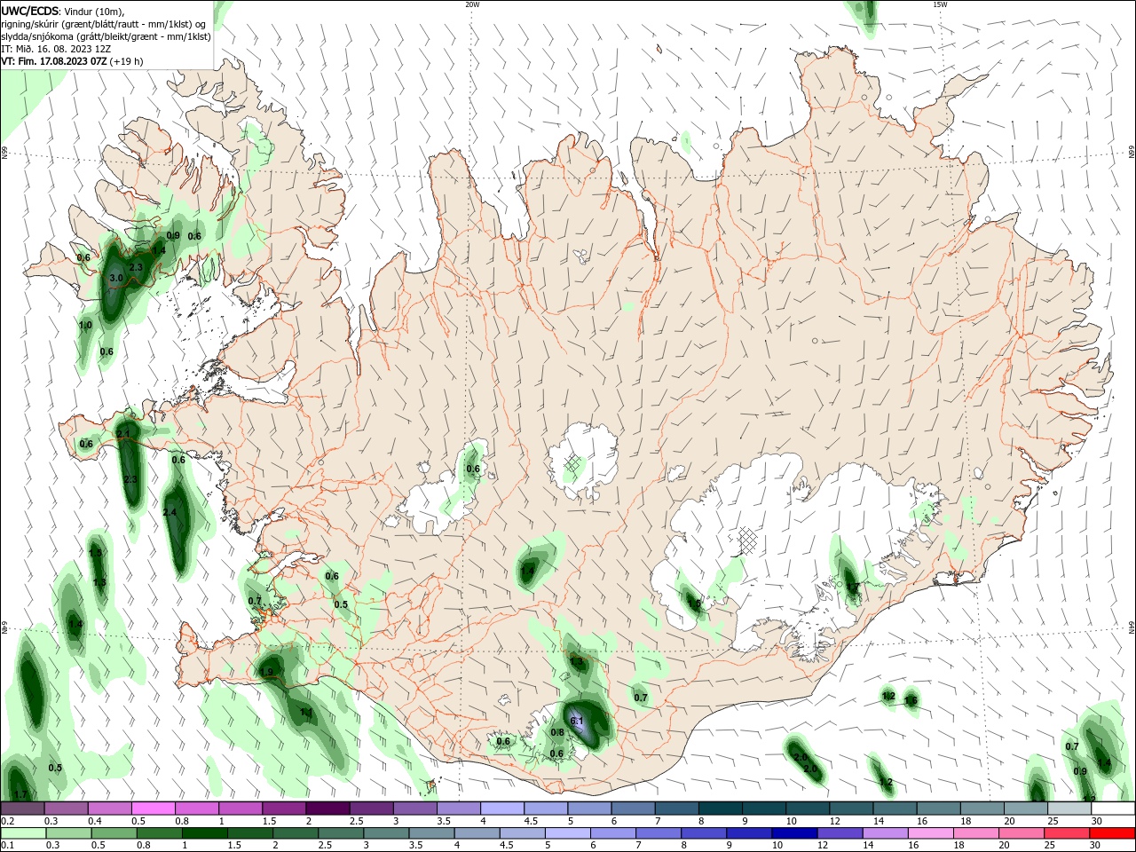
Task: Click the UWC/ECDS title text
Action: [x=30, y=11]
